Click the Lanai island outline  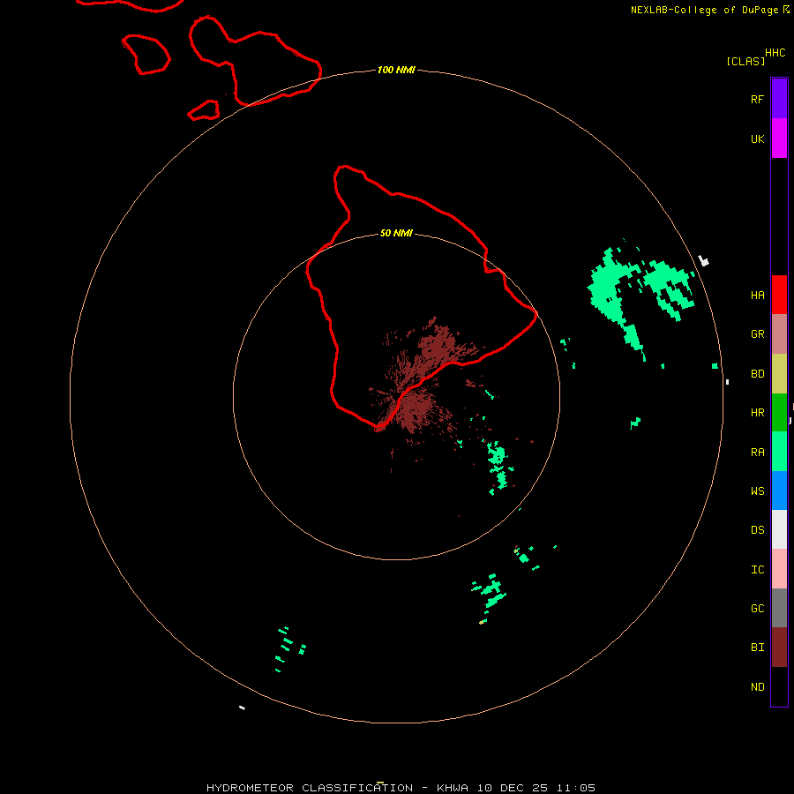(x=146, y=54)
